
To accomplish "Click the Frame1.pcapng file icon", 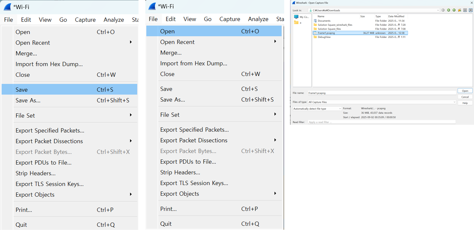I will click(x=315, y=33).
